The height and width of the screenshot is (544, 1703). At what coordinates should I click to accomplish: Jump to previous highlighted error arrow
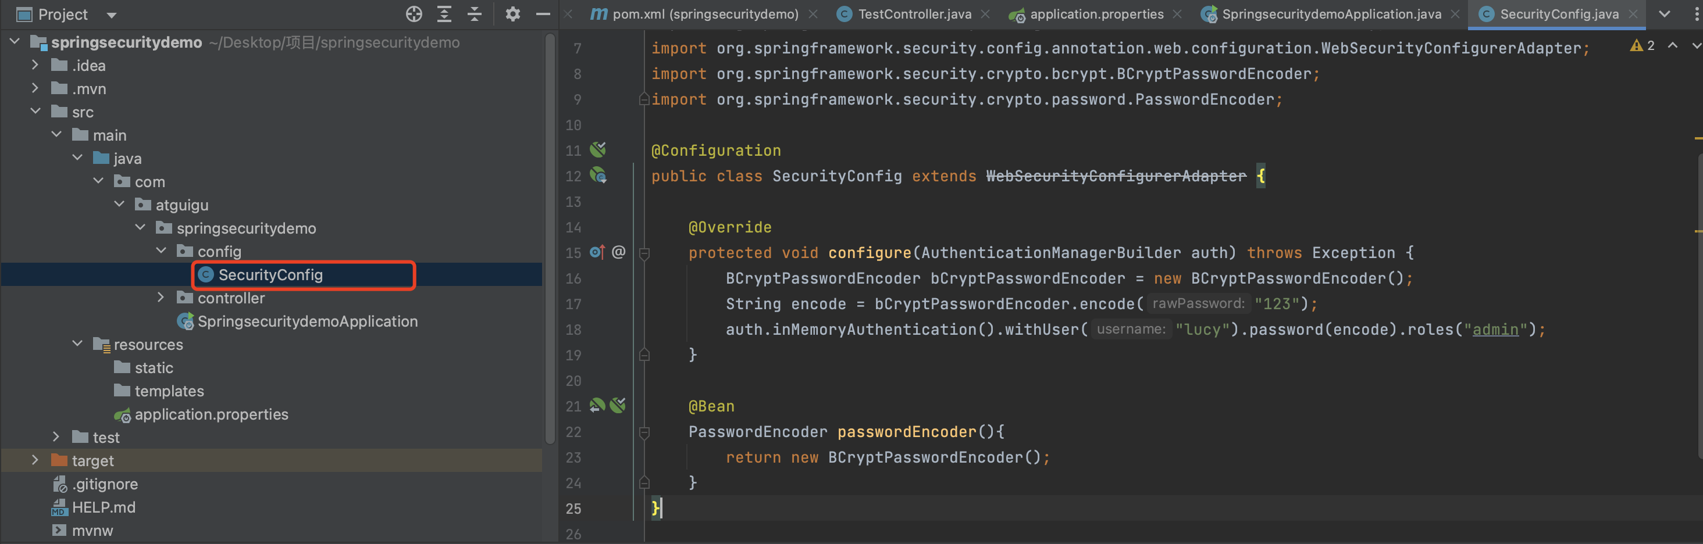tap(1673, 45)
